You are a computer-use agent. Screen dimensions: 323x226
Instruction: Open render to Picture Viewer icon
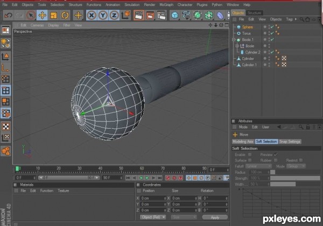point(150,15)
